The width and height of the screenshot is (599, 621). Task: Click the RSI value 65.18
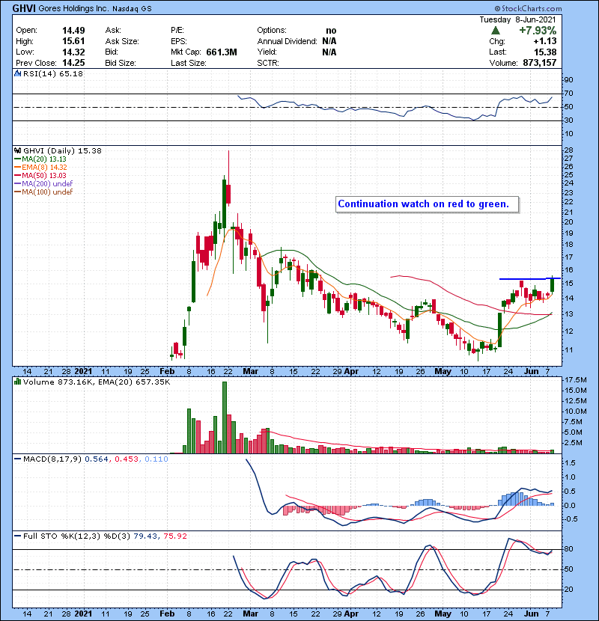click(72, 73)
